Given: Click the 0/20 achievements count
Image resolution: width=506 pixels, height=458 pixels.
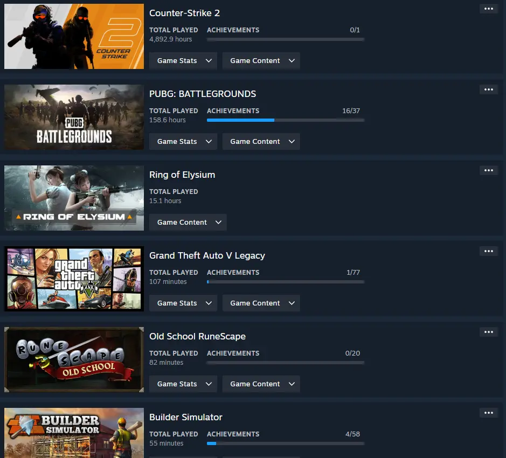Looking at the screenshot, I should pyautogui.click(x=352, y=353).
